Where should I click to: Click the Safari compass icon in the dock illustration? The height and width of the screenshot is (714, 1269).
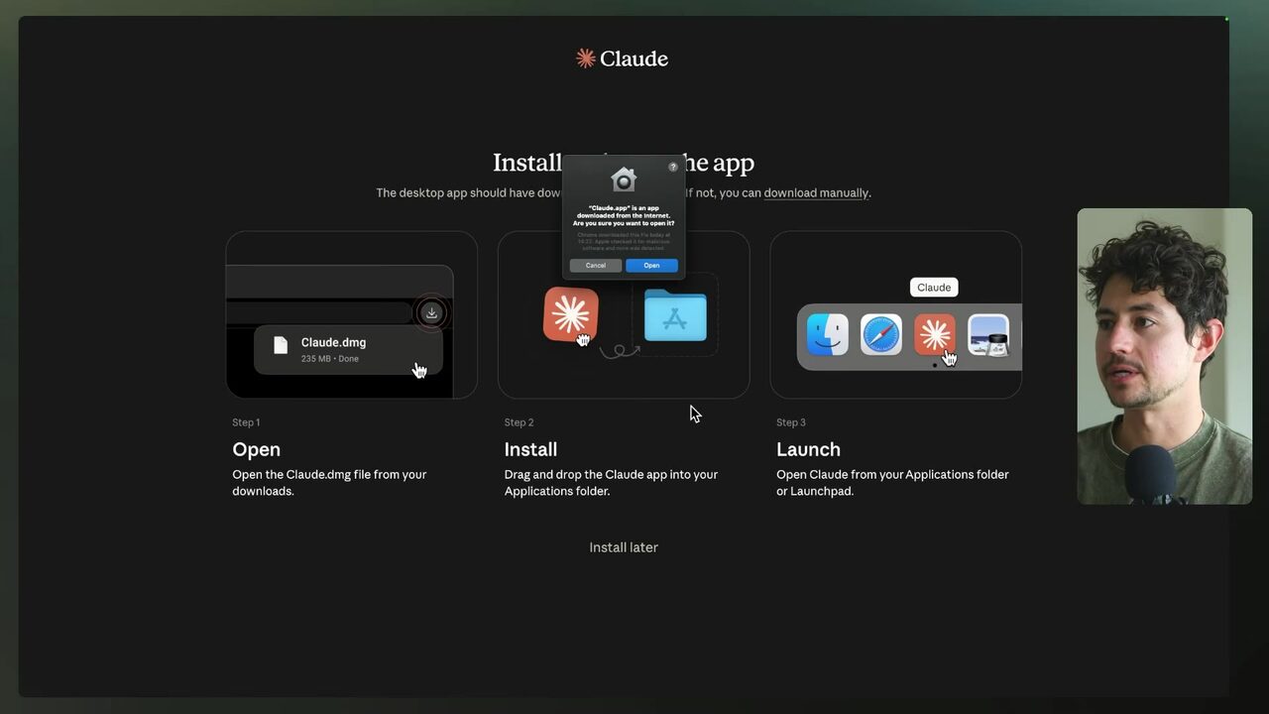click(881, 335)
